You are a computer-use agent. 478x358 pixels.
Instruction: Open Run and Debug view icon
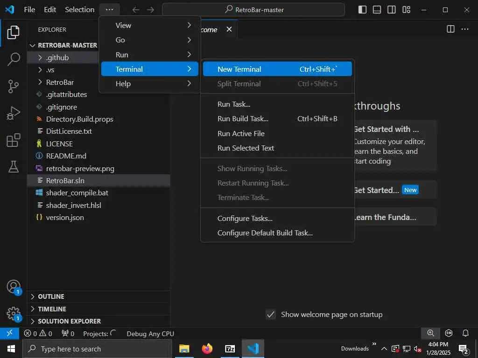(x=13, y=113)
